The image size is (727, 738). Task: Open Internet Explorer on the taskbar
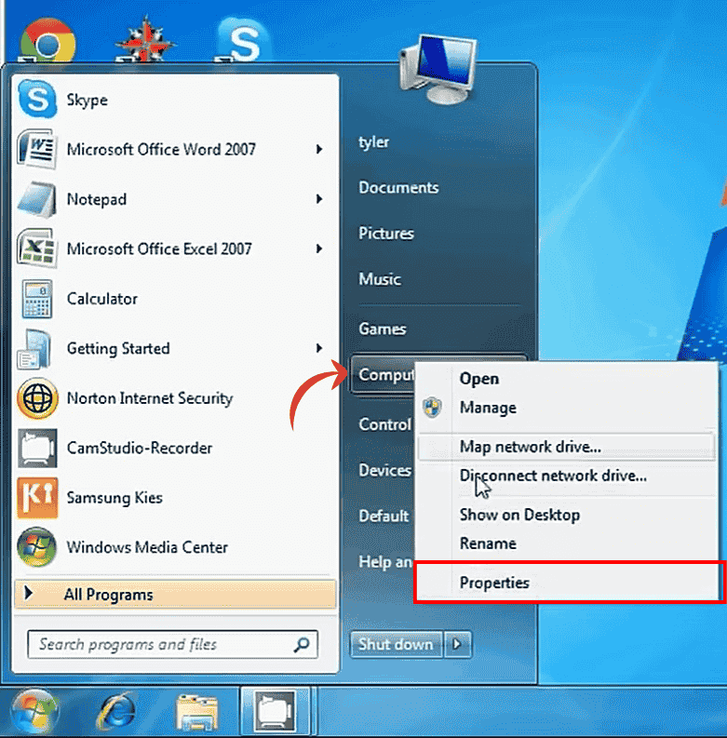pyautogui.click(x=116, y=712)
